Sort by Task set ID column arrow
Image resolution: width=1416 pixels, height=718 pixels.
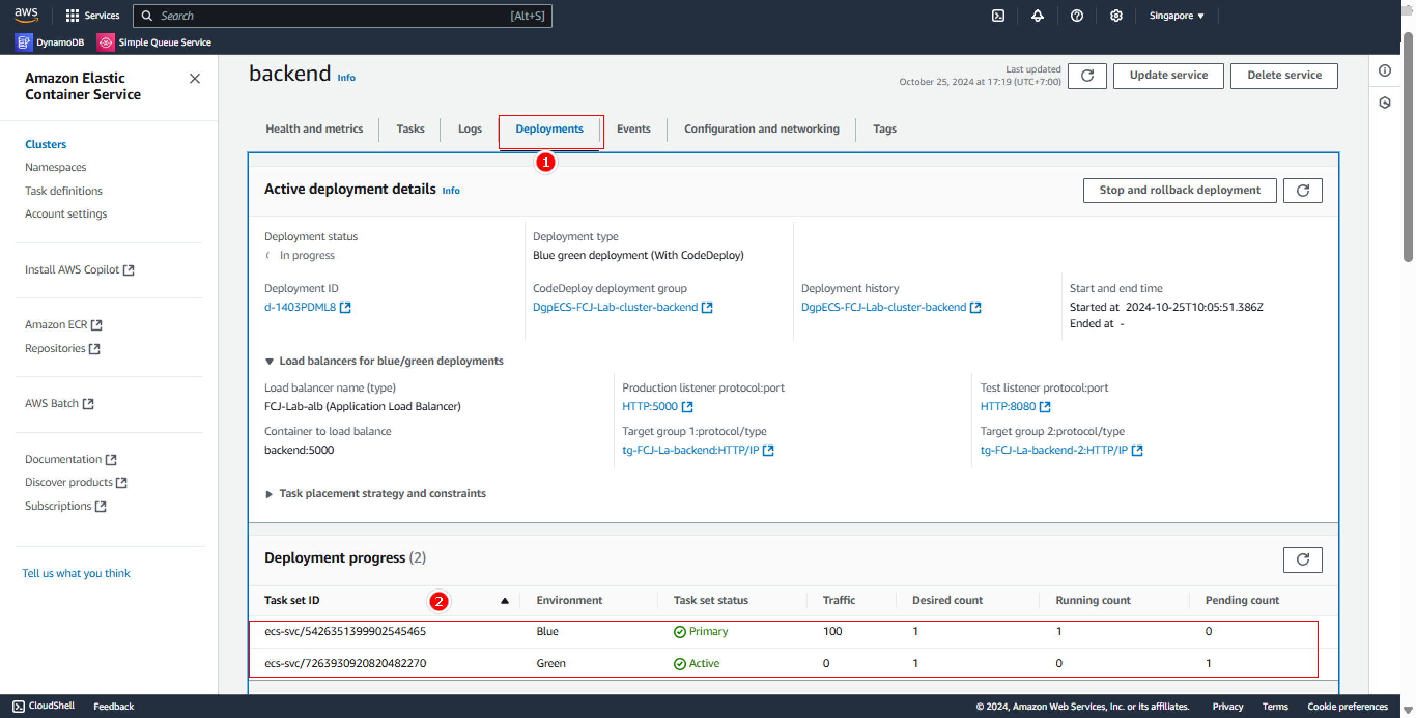[x=505, y=600]
